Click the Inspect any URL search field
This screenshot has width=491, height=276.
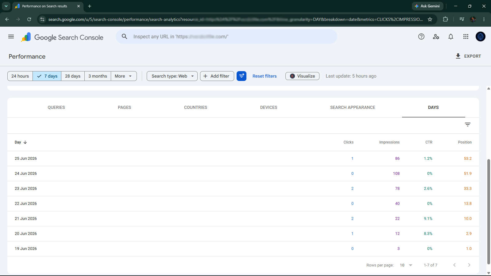226,36
